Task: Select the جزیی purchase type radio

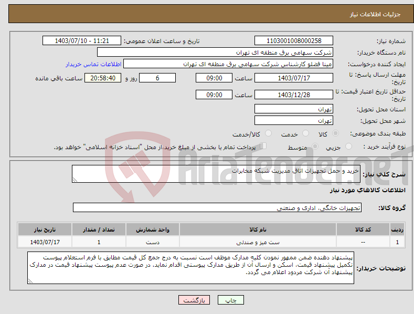Action: (348, 146)
